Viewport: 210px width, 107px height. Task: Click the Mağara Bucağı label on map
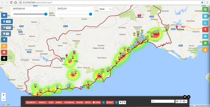point(99,48)
